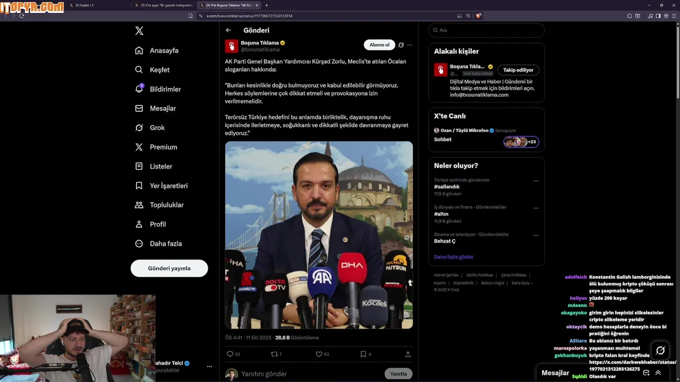
Task: Click new message icon in Mesajlar drawer
Action: click(x=647, y=373)
